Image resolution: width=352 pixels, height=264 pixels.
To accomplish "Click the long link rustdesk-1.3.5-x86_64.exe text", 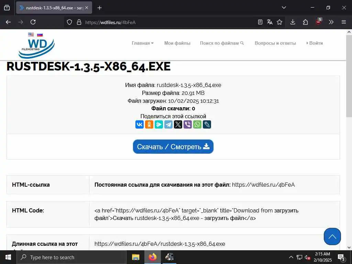I will tap(159, 244).
